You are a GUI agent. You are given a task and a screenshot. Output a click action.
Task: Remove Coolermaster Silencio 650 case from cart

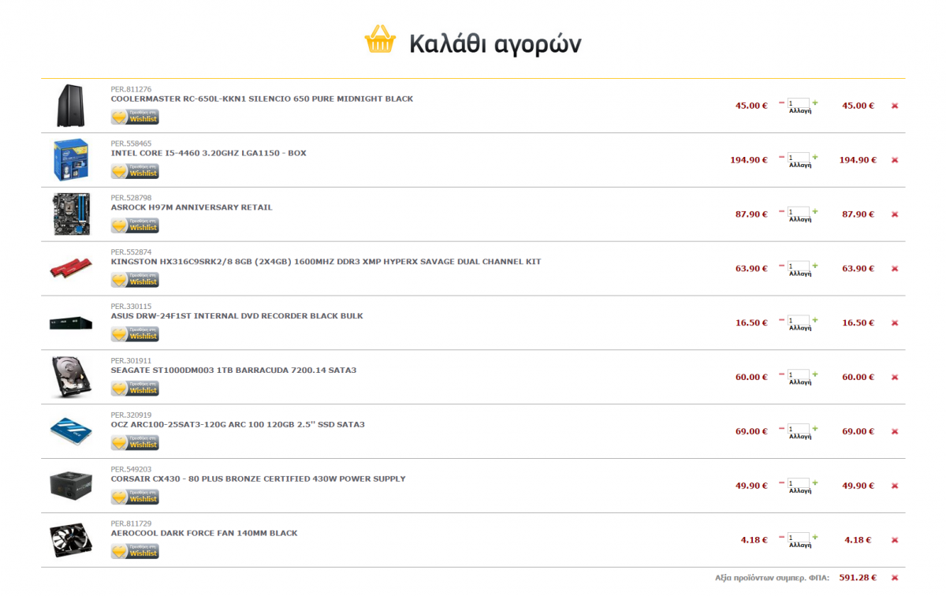[895, 106]
